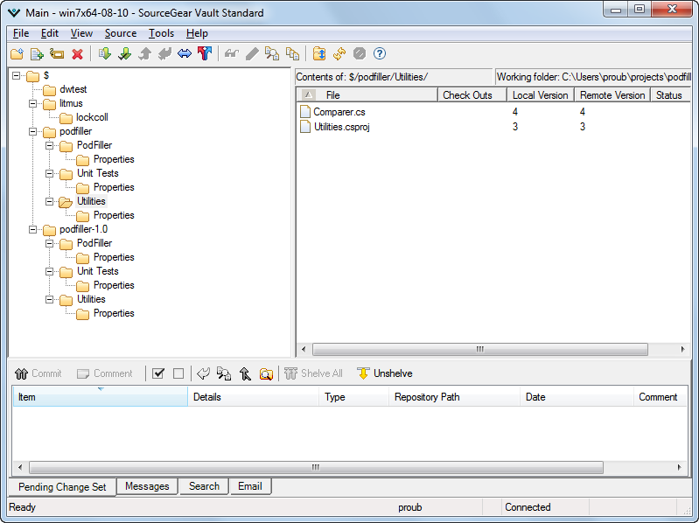Viewport: 699px width, 523px height.
Task: Collapse PodFiller folder under podfiller-1.0
Action: 50,244
